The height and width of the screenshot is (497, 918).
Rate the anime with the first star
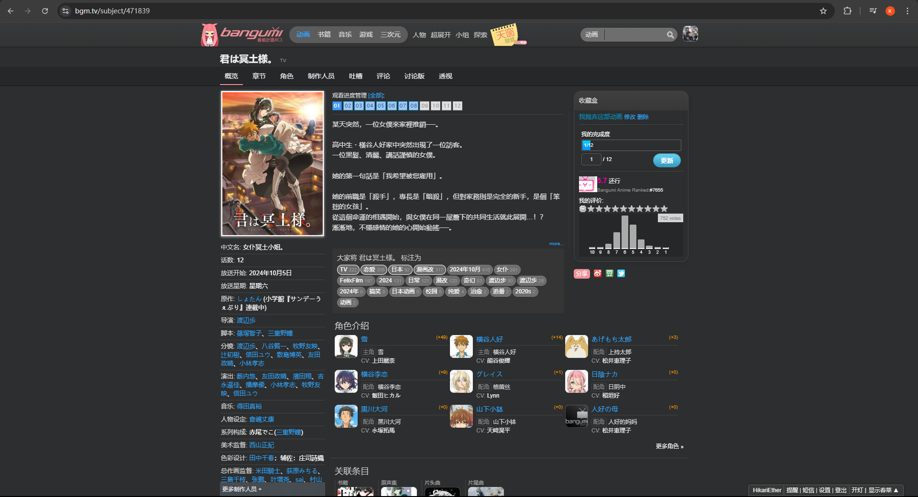coord(591,209)
